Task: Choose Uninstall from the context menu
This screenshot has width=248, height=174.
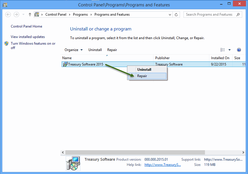Action: [x=144, y=69]
